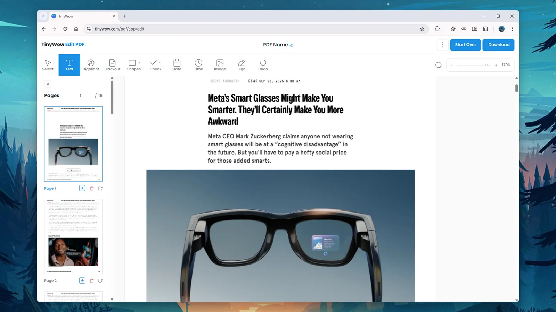Click the 170% zoom value
556x312 pixels.
(x=506, y=65)
